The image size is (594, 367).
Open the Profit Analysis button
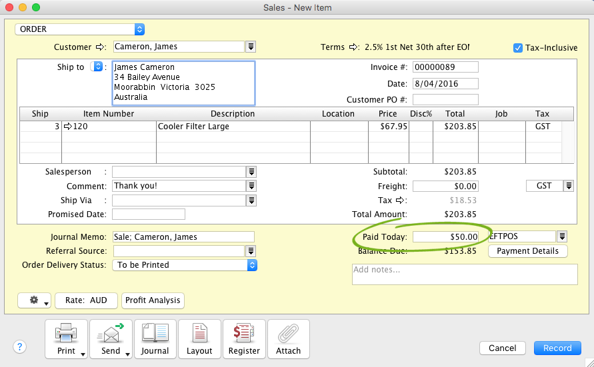[x=153, y=300]
